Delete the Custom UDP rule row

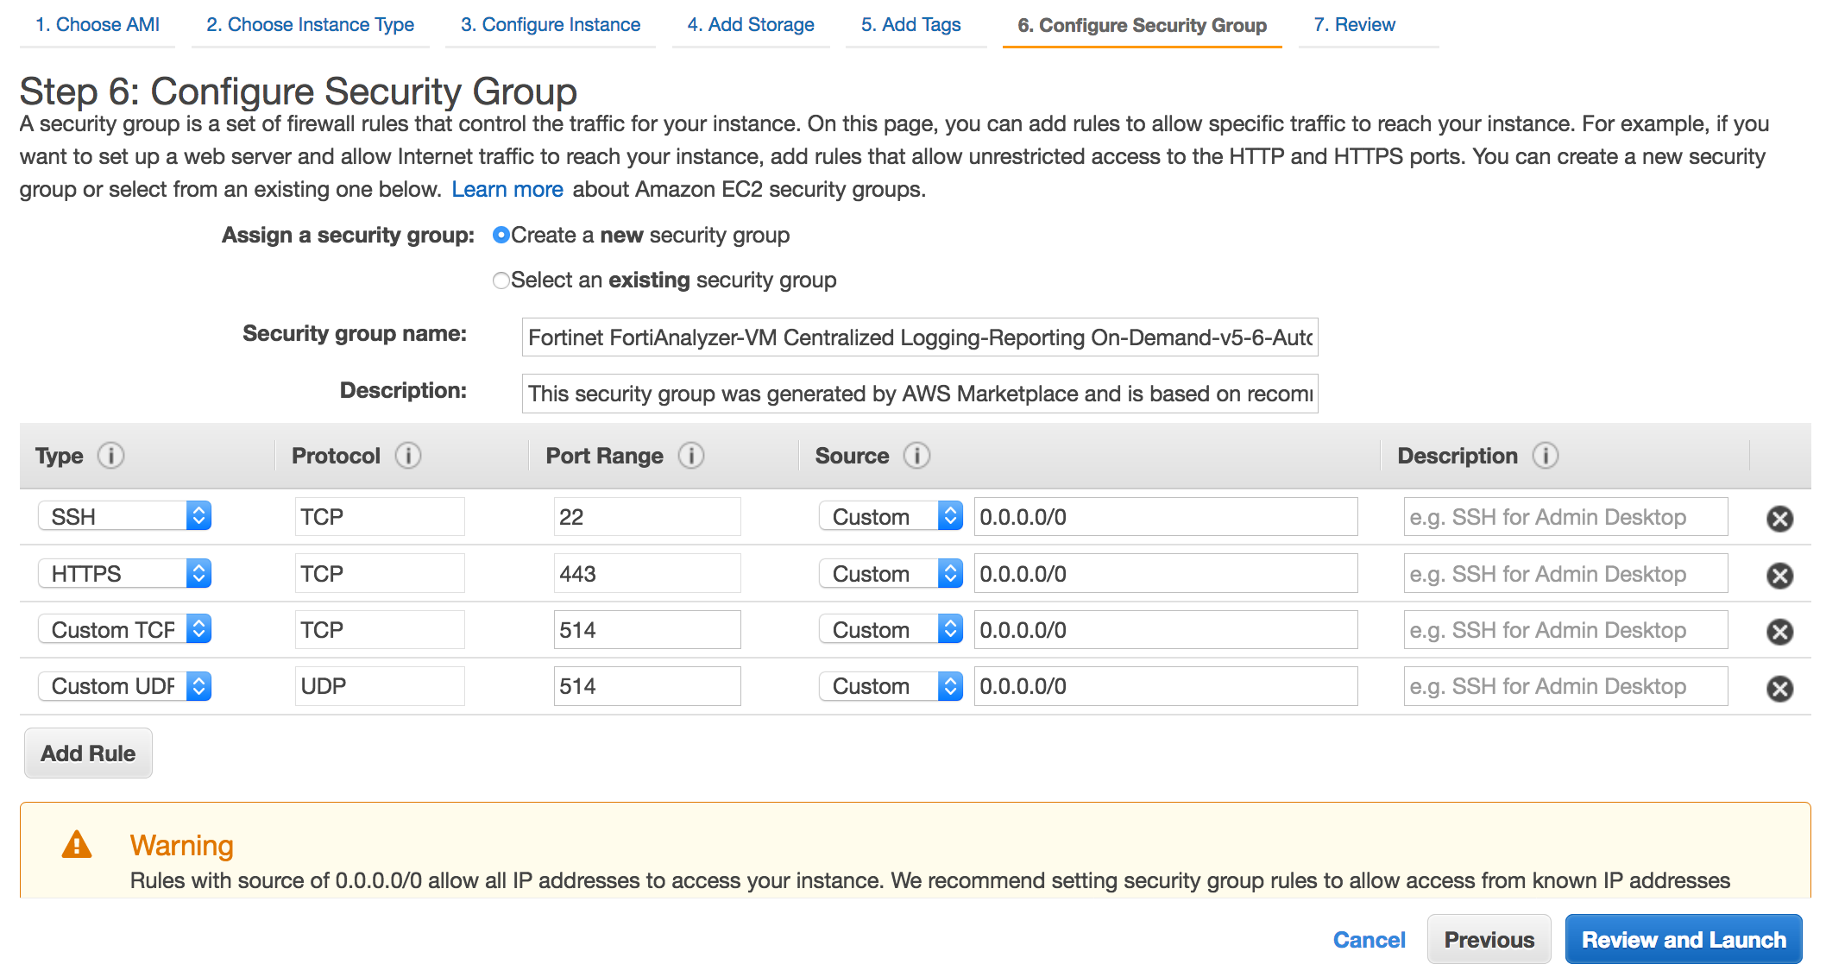click(x=1779, y=688)
